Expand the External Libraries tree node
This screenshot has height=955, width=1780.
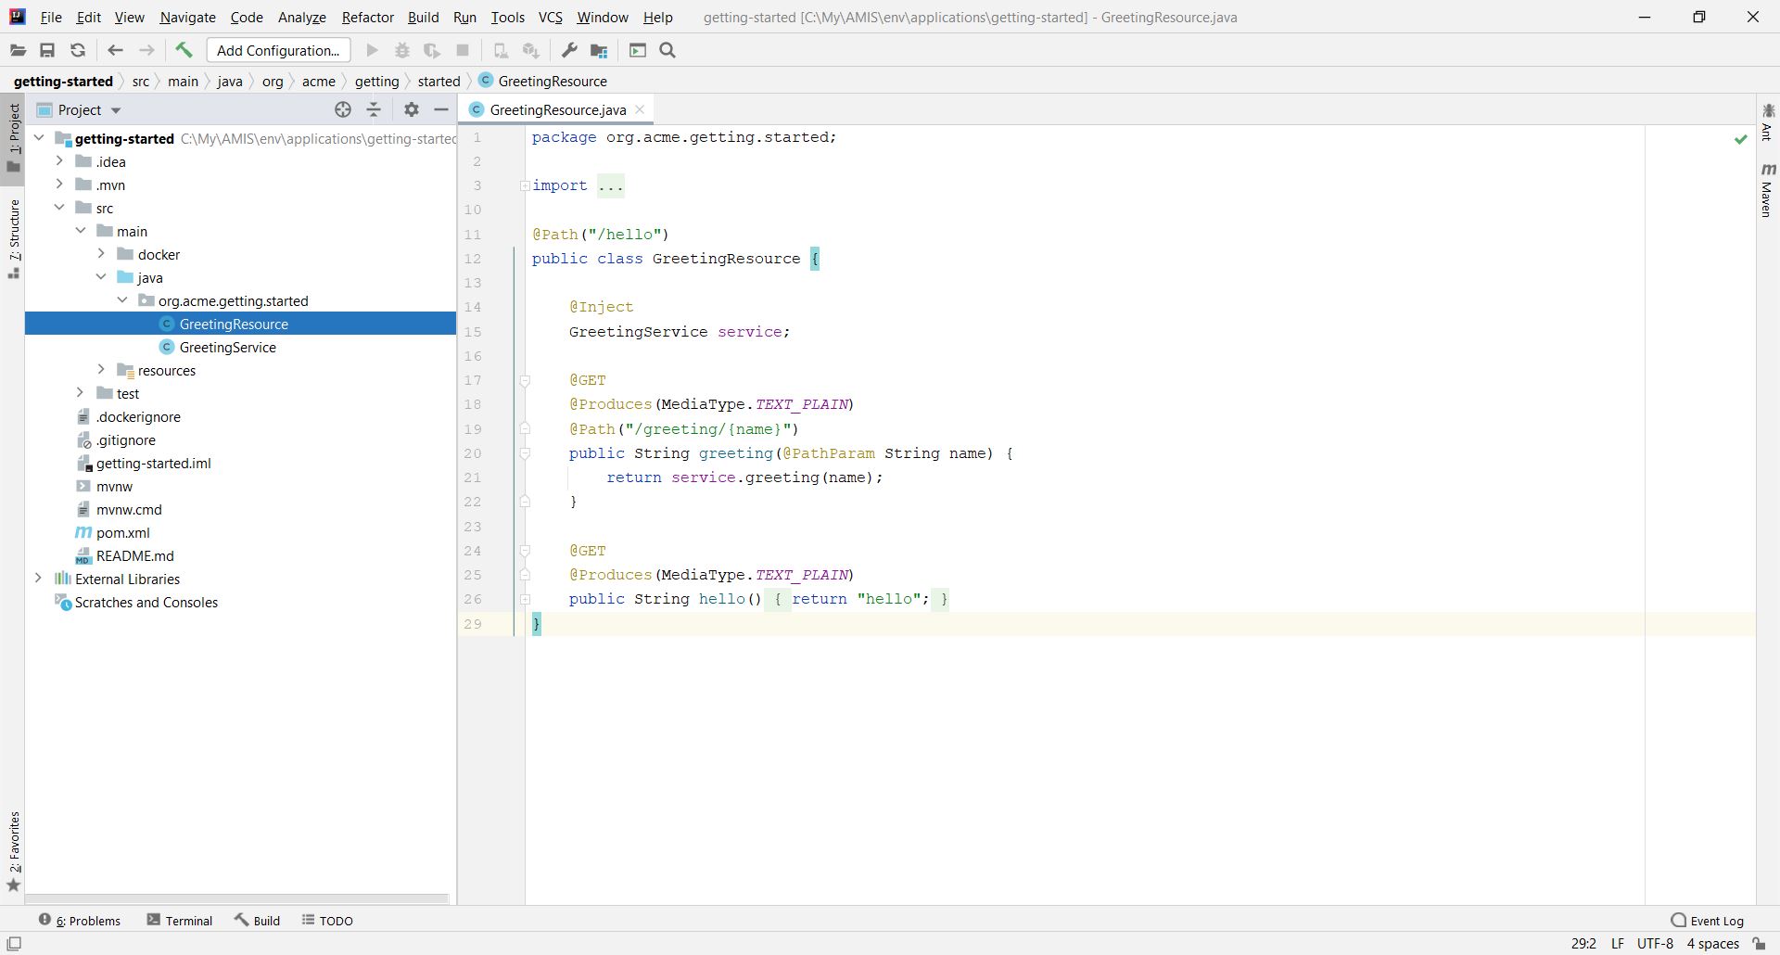[x=38, y=579]
